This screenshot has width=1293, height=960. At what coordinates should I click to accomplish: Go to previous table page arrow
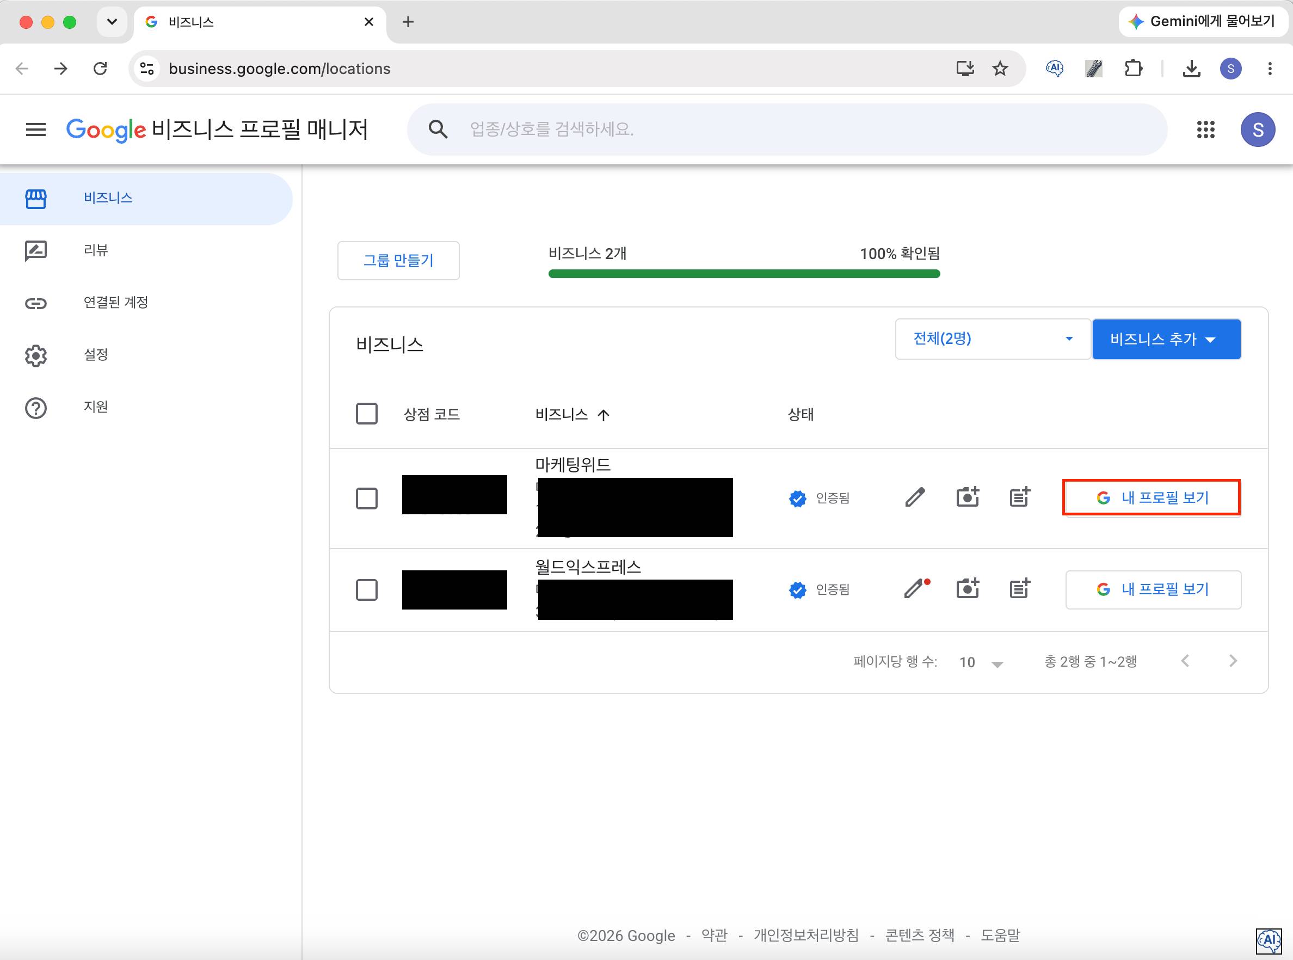(1185, 661)
